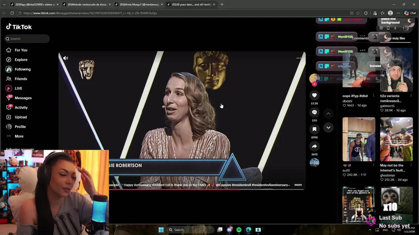Switch to the You may like tab
The height and width of the screenshot is (235, 419).
click(x=395, y=38)
